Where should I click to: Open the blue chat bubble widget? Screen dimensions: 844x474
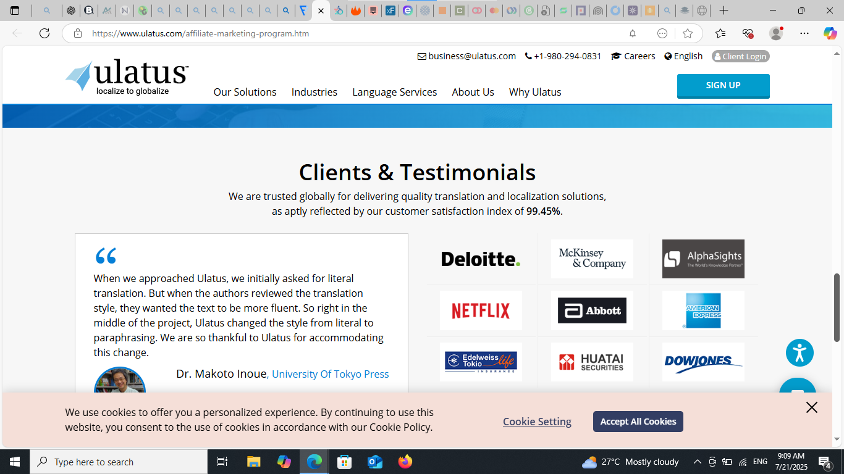point(798,387)
